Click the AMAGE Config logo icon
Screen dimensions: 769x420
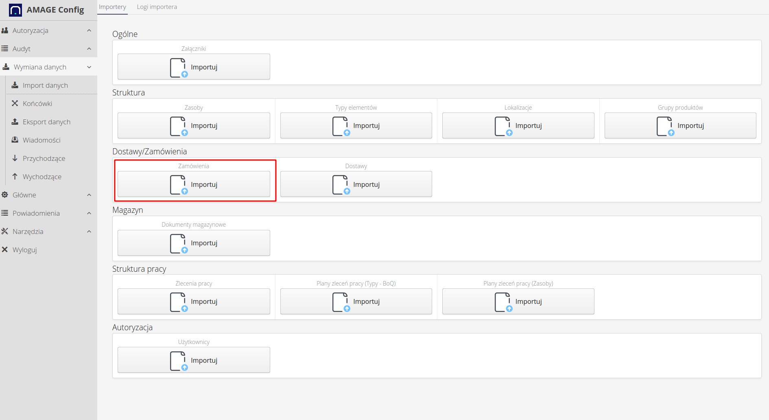pyautogui.click(x=15, y=10)
